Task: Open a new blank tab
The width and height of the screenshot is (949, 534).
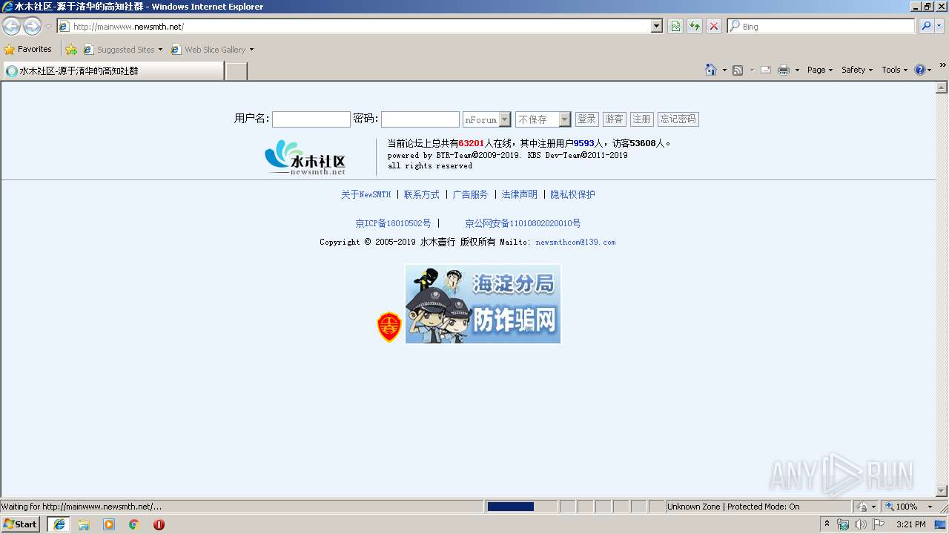Action: pos(236,71)
